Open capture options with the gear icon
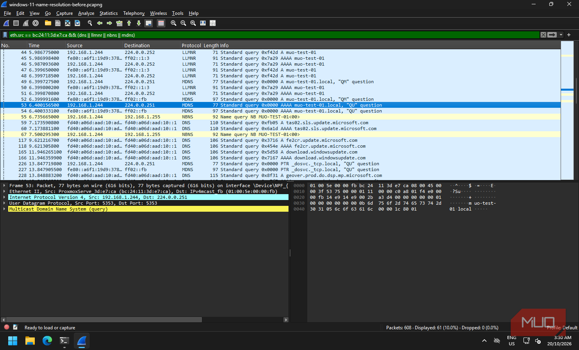The height and width of the screenshot is (350, 579). [36, 23]
